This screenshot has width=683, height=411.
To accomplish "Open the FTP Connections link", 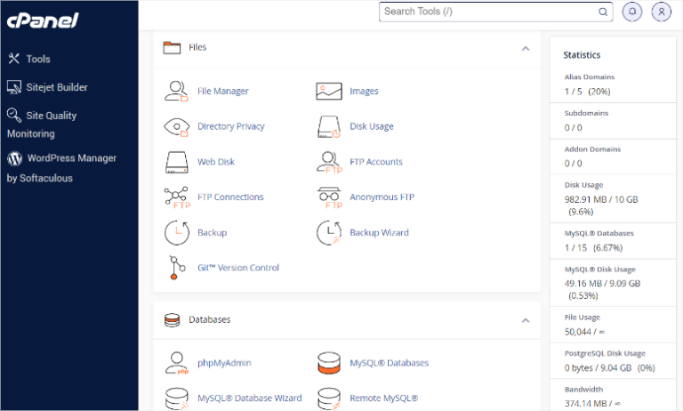I will [230, 197].
